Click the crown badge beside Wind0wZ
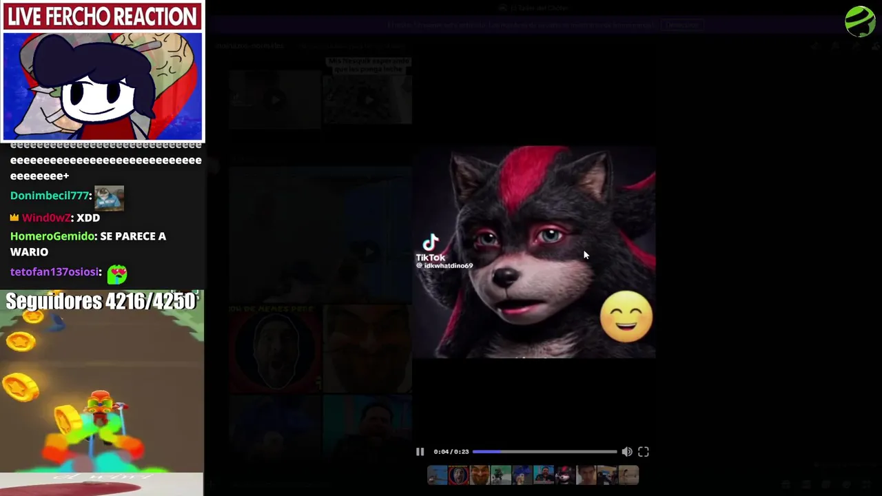The width and height of the screenshot is (882, 496). click(14, 218)
